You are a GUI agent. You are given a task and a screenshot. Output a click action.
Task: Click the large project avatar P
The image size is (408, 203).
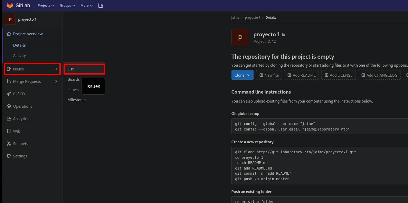tap(240, 37)
